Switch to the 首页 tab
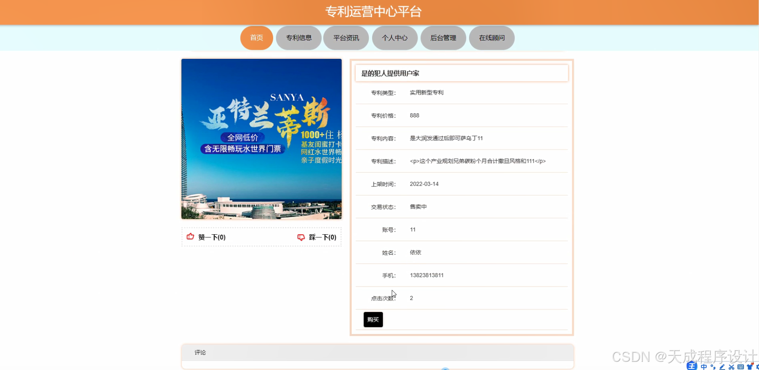Screen dimensions: 759x370 pyautogui.click(x=256, y=38)
